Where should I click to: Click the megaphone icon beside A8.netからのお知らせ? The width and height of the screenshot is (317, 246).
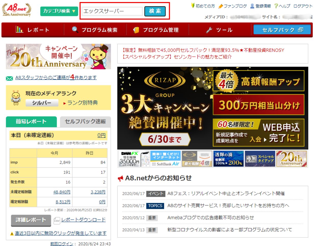(120, 179)
